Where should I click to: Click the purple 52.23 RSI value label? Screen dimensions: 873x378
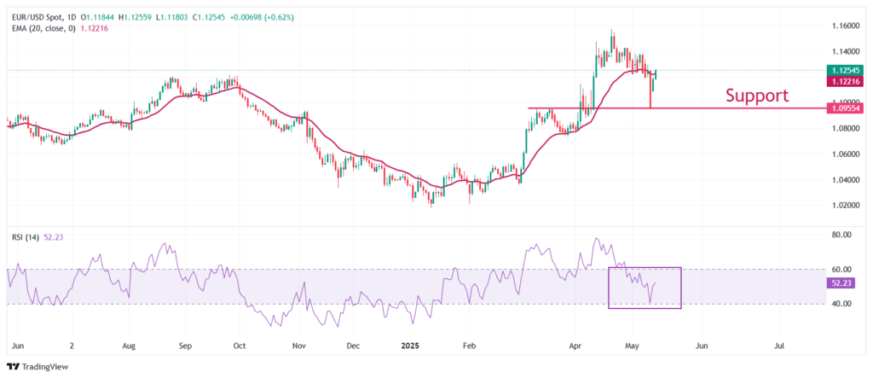(840, 283)
